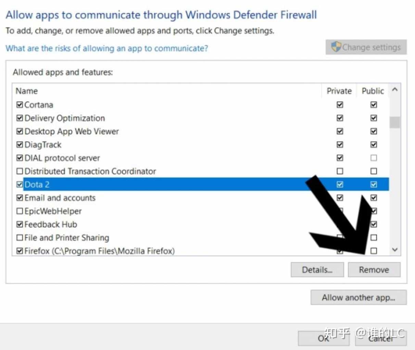Toggle DiagTrack Public checkbox
The width and height of the screenshot is (415, 350).
point(374,145)
